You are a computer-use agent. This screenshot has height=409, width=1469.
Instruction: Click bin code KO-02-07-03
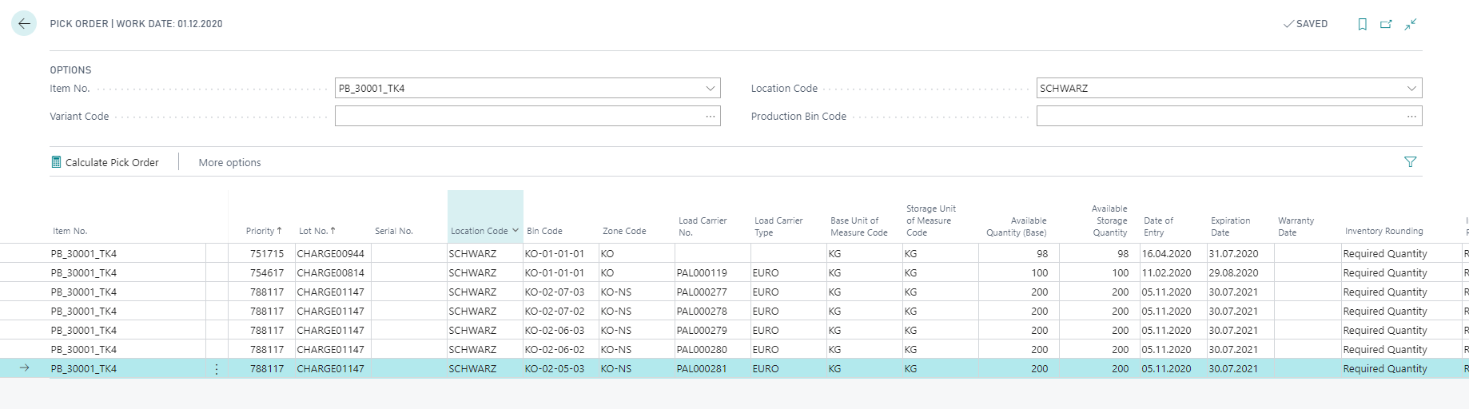click(x=555, y=292)
